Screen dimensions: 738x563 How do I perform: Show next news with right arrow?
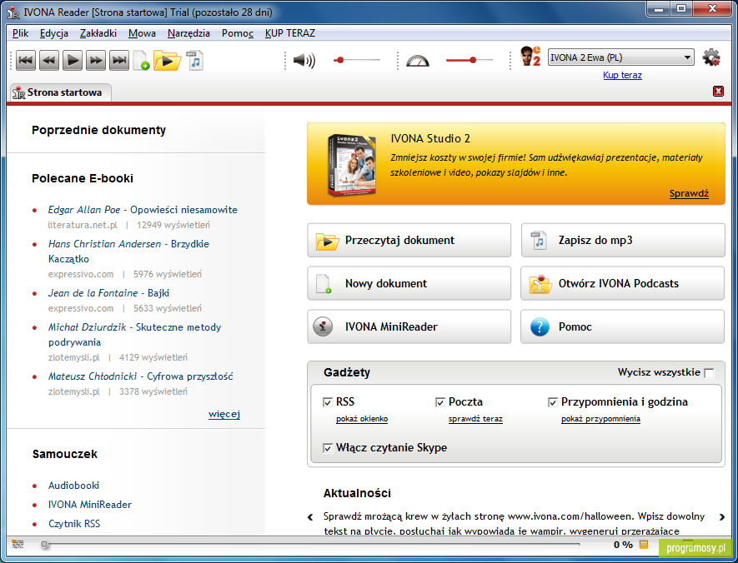[722, 517]
